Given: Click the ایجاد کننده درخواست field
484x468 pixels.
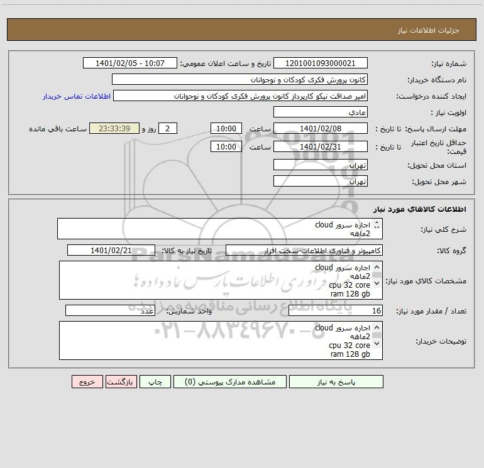Looking at the screenshot, I should (x=241, y=95).
